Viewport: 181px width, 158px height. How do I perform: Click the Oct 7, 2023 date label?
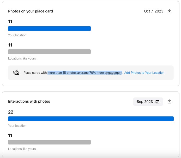pos(154,11)
